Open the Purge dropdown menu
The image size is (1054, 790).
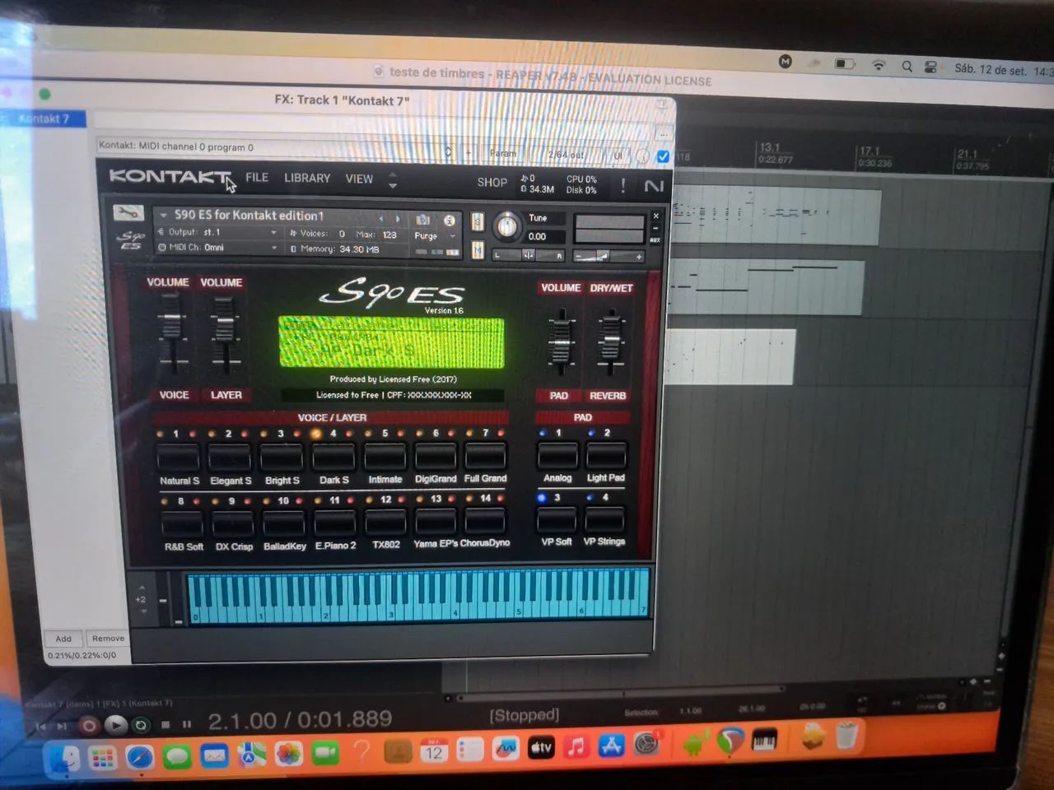click(x=435, y=236)
